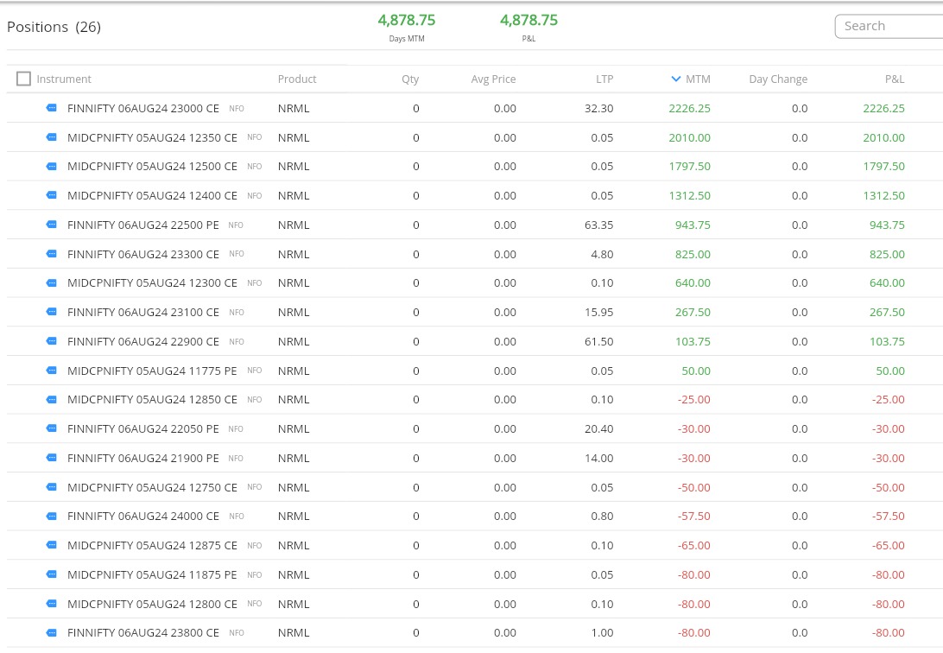Open options icon for FINNIFTY 06AUG24 22500 PE
Image resolution: width=943 pixels, height=653 pixels.
[x=52, y=225]
